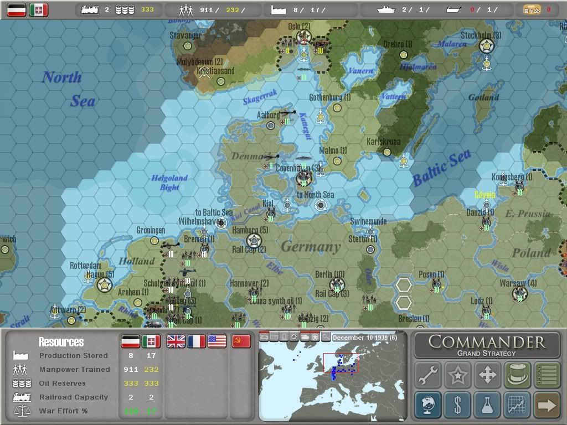
Task: Click the end turn arrow button
Action: [547, 405]
